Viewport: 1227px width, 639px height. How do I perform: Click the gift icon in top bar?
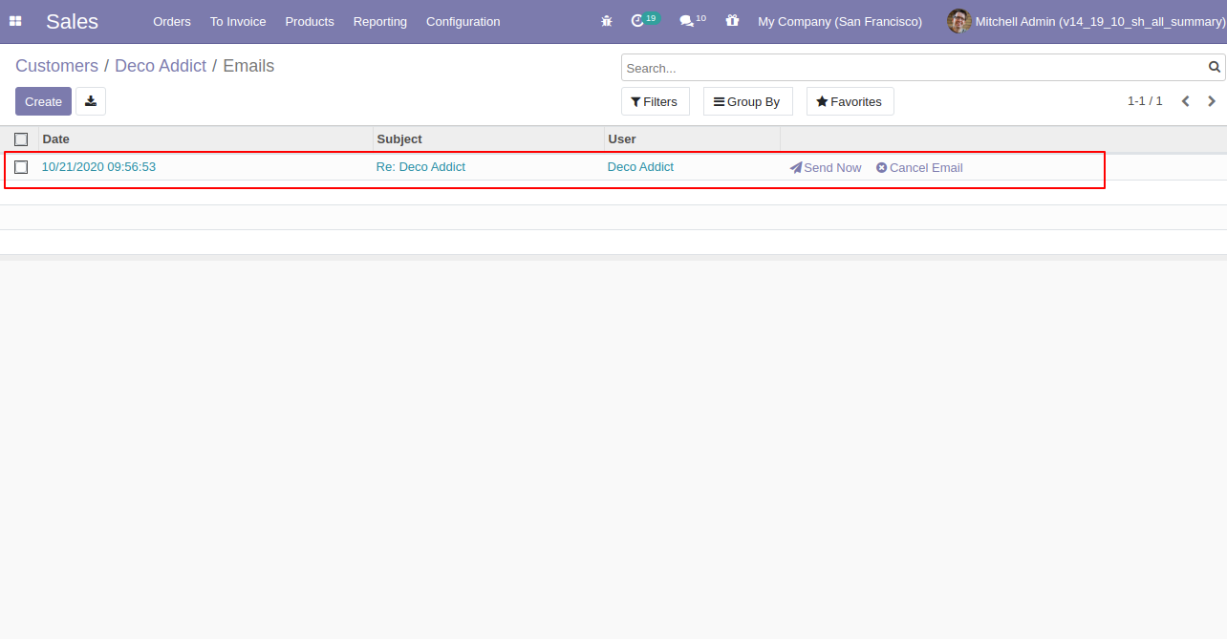732,21
